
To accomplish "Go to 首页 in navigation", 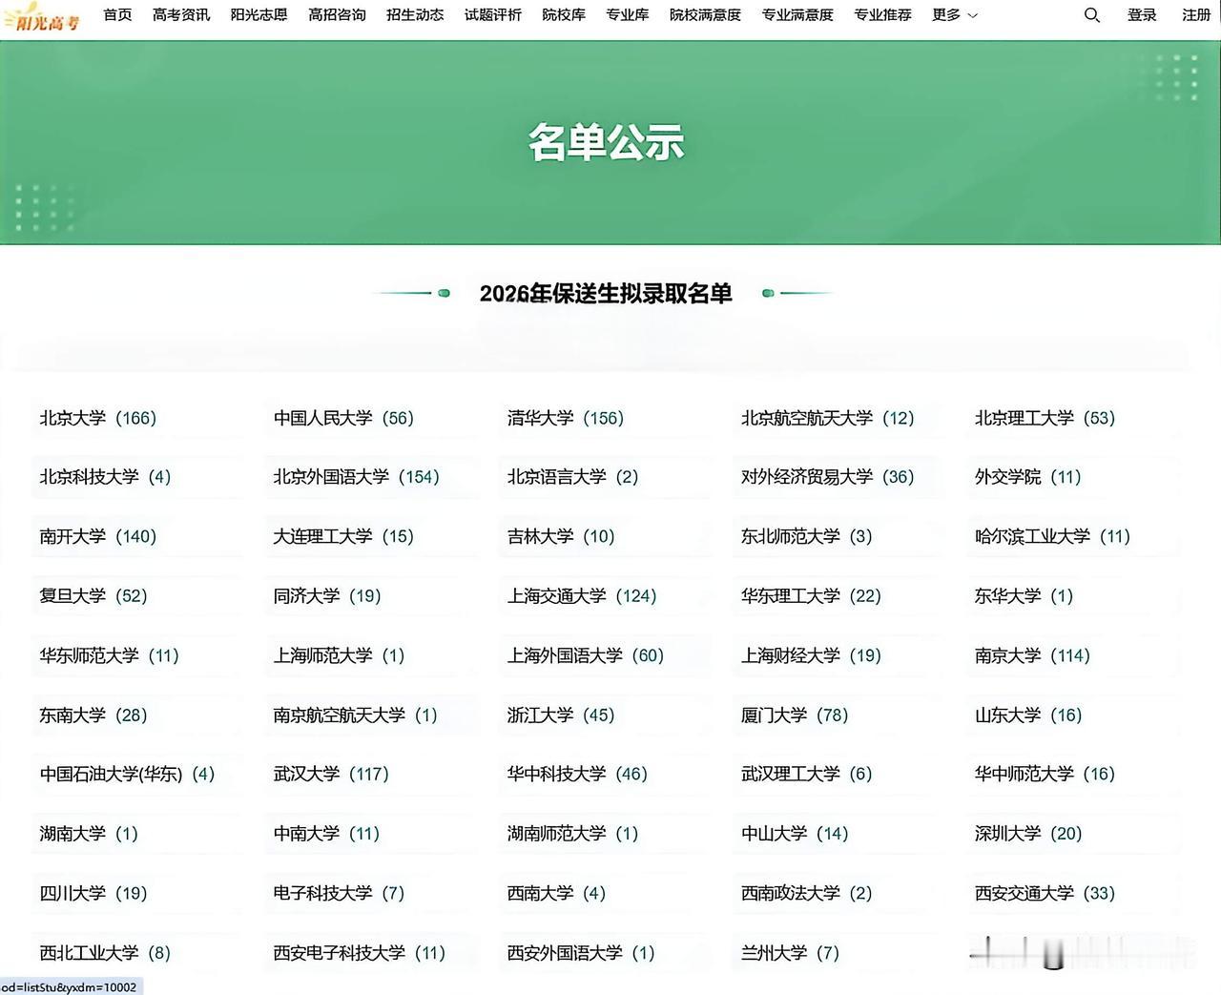I will (117, 15).
